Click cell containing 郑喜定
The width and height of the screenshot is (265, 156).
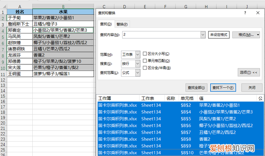pos(19,30)
